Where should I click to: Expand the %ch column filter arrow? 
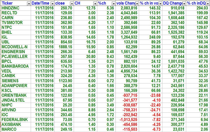pyautogui.click(x=113, y=3)
